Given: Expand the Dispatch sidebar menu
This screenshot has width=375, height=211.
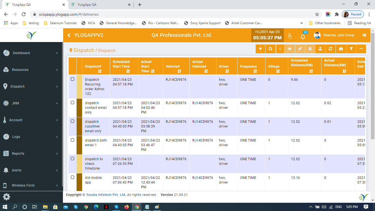Looking at the screenshot, I should 31,87.
